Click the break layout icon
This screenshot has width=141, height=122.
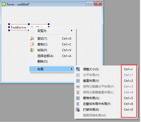point(78,110)
